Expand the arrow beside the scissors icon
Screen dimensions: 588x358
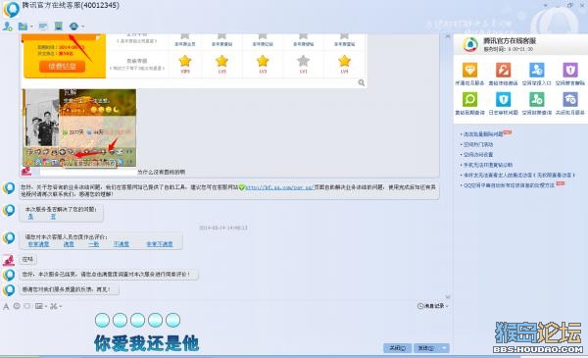pos(61,307)
